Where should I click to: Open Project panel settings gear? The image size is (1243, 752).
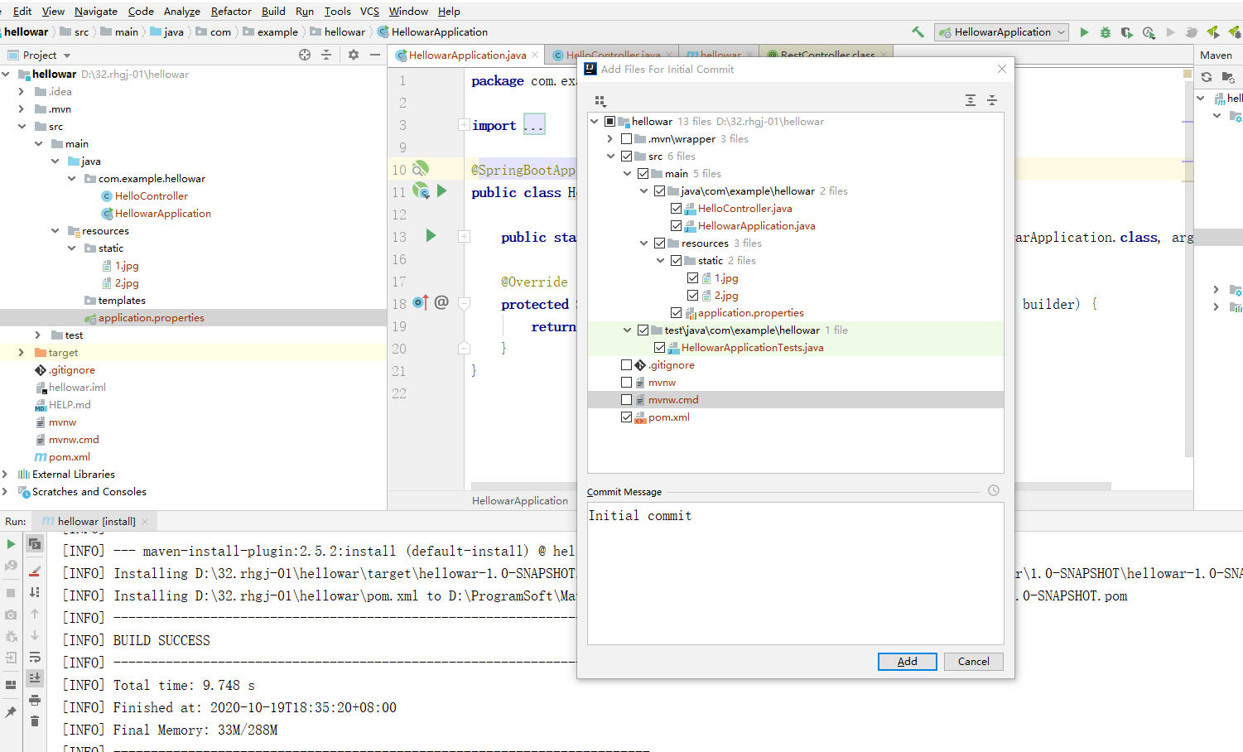pyautogui.click(x=354, y=55)
